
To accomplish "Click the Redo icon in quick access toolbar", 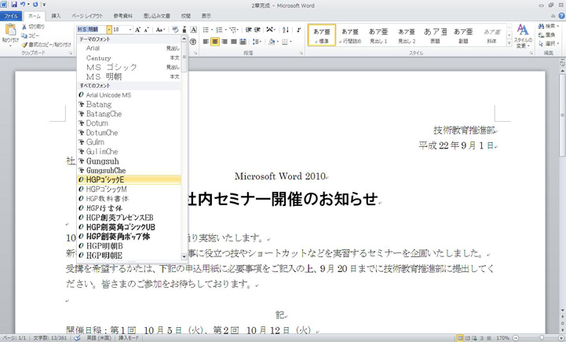I will point(35,5).
